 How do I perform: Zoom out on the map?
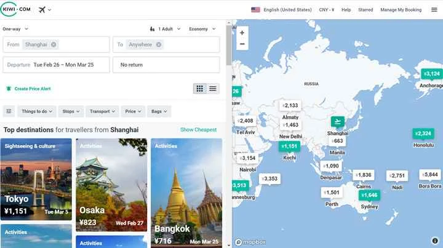point(242,44)
